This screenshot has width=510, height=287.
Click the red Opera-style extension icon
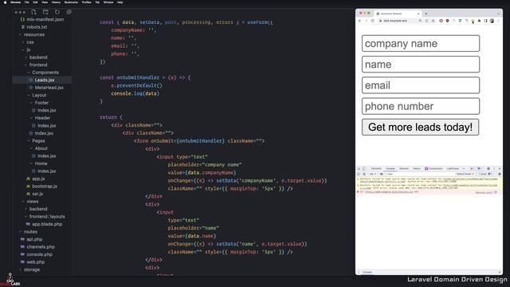point(441,21)
